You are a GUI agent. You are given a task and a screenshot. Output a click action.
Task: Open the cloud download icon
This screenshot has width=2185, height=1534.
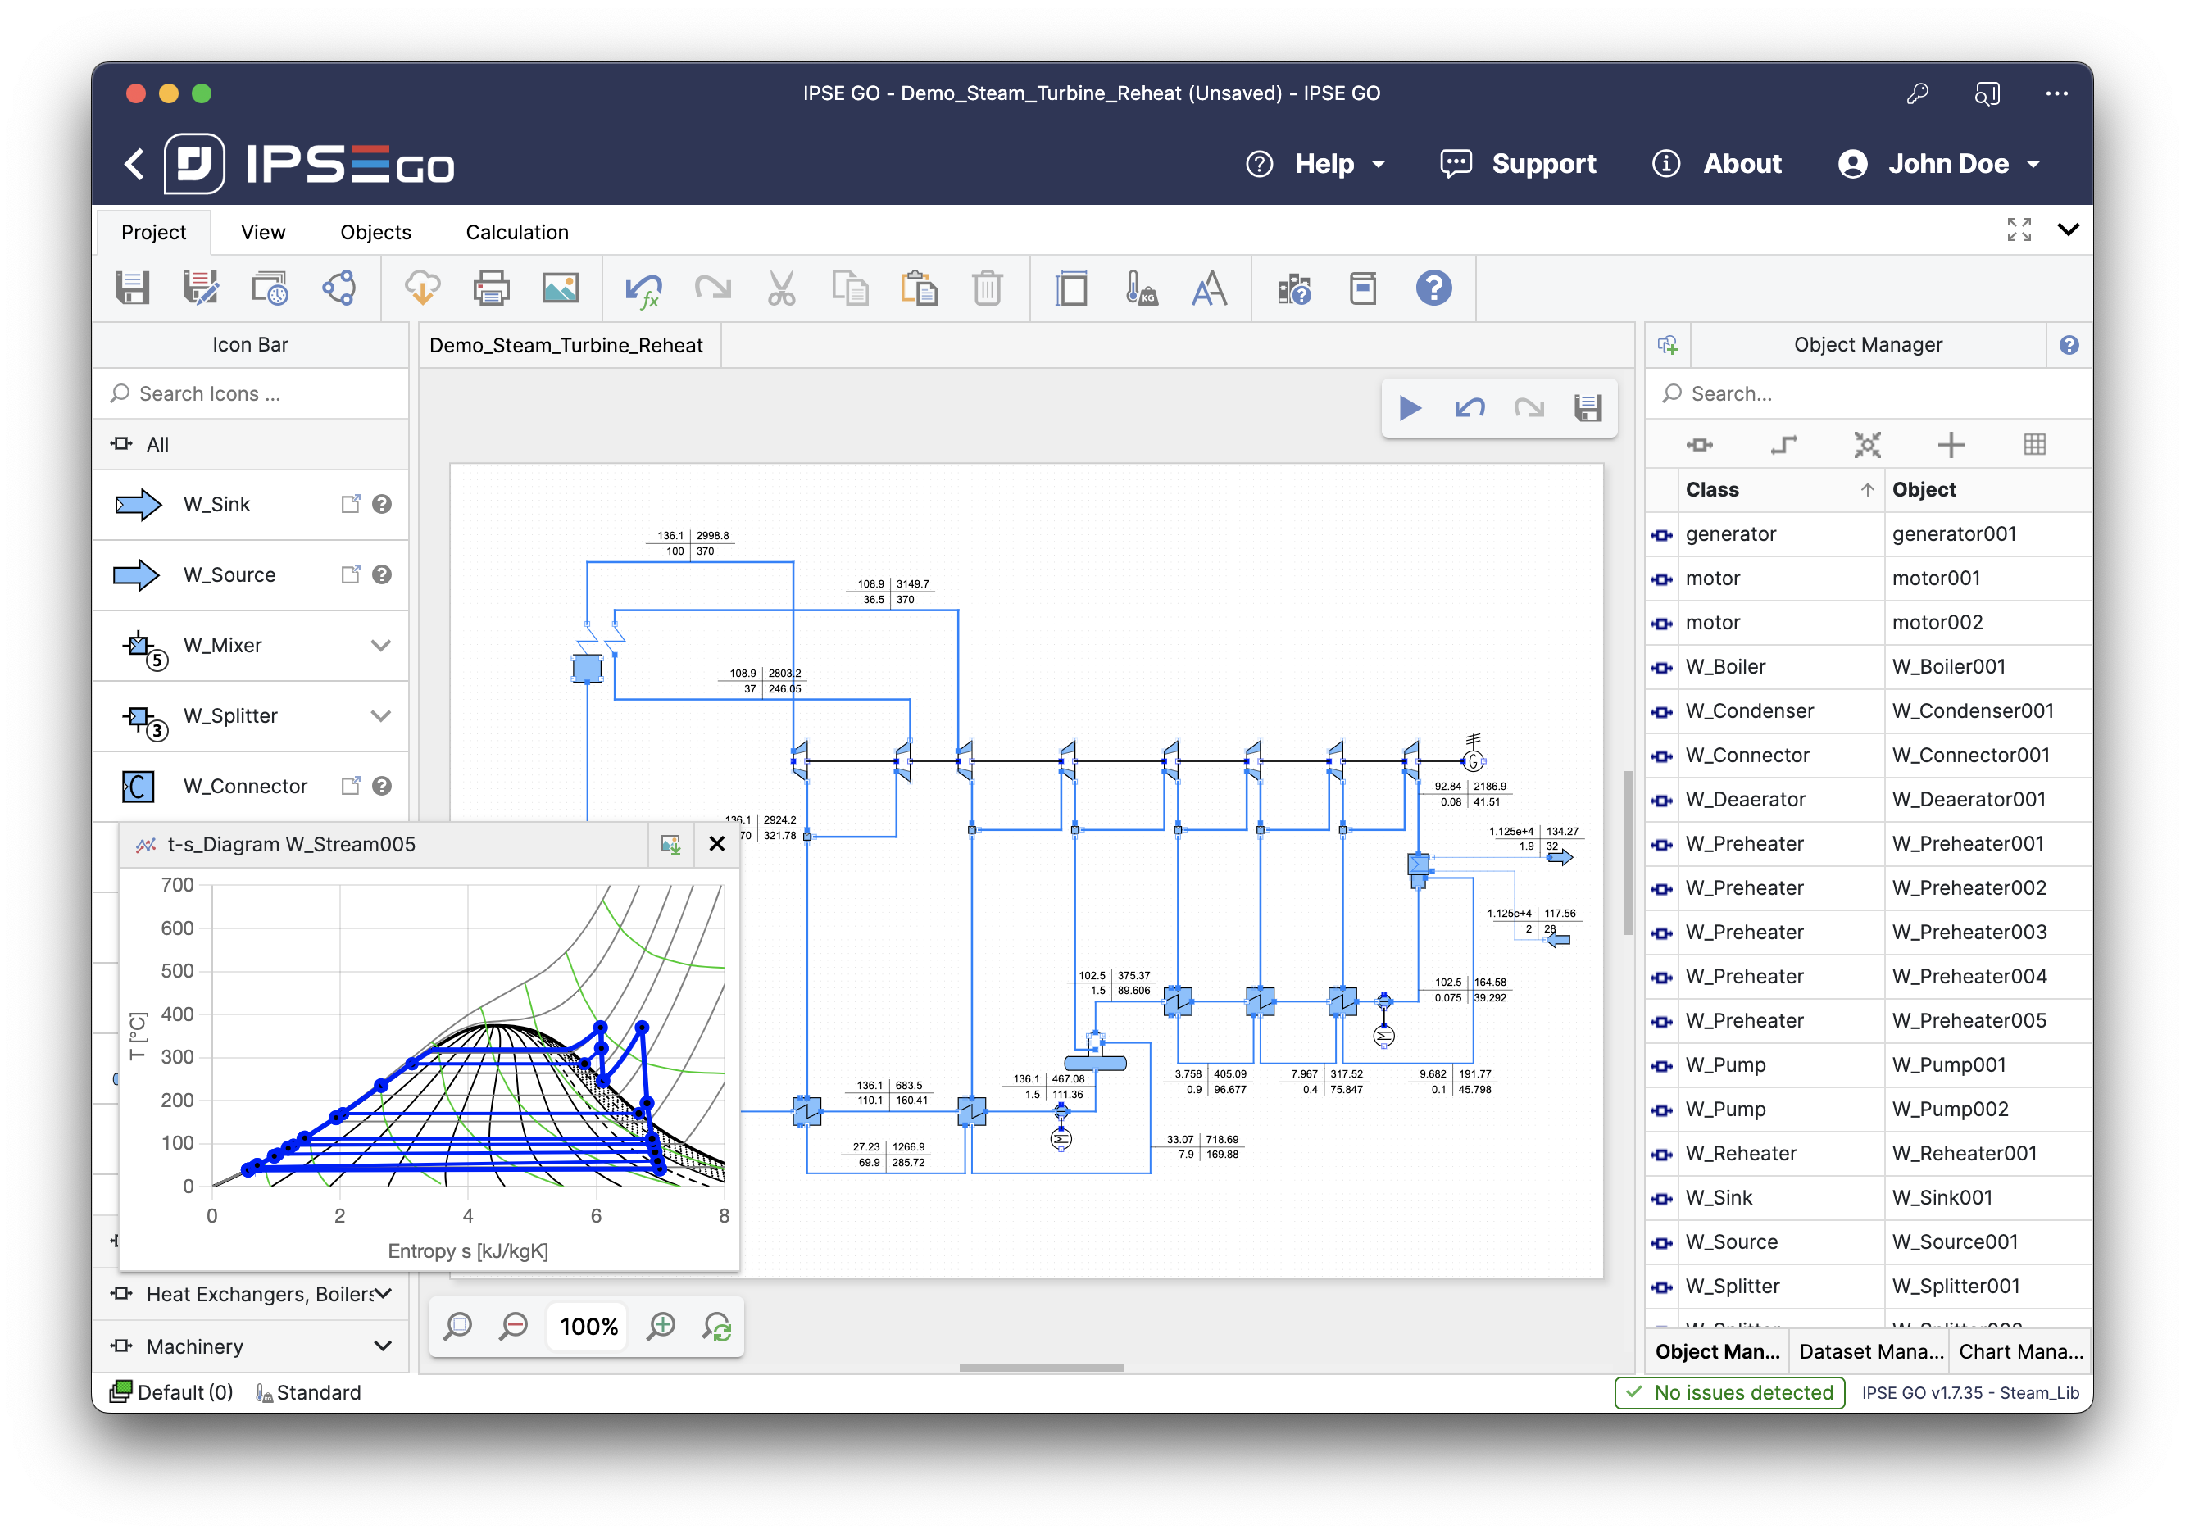coord(421,288)
